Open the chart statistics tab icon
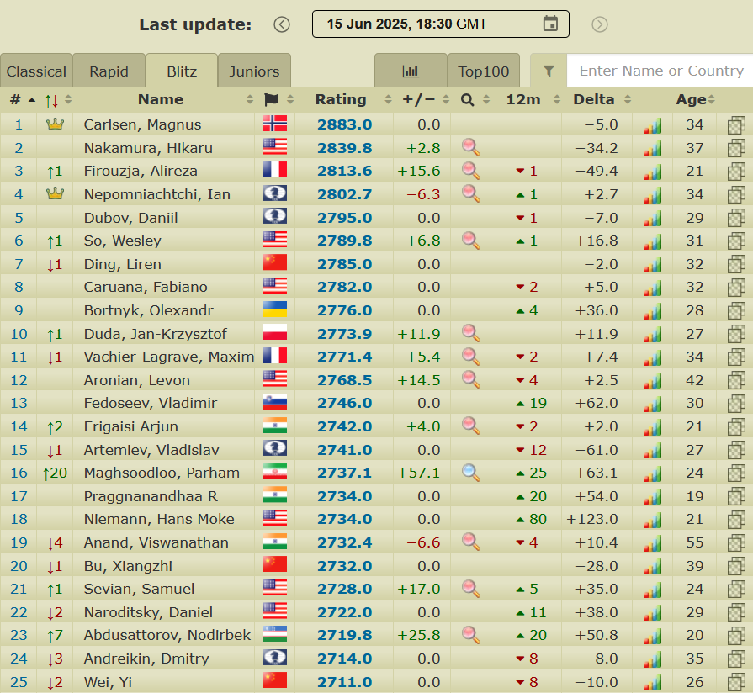This screenshot has width=753, height=693. [x=411, y=71]
